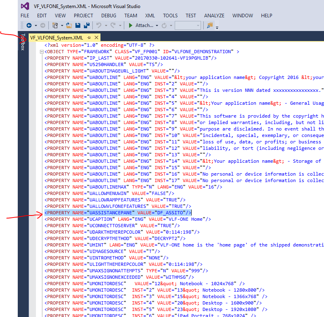Open the ANALYZE menu
The image size is (324, 317).
click(214, 16)
